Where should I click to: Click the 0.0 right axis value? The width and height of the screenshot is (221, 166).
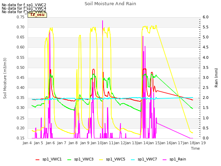pos(205,138)
